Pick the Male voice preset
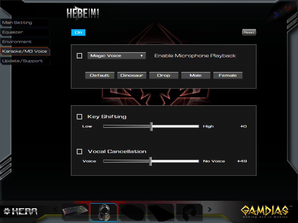298x223 pixels. coord(196,75)
